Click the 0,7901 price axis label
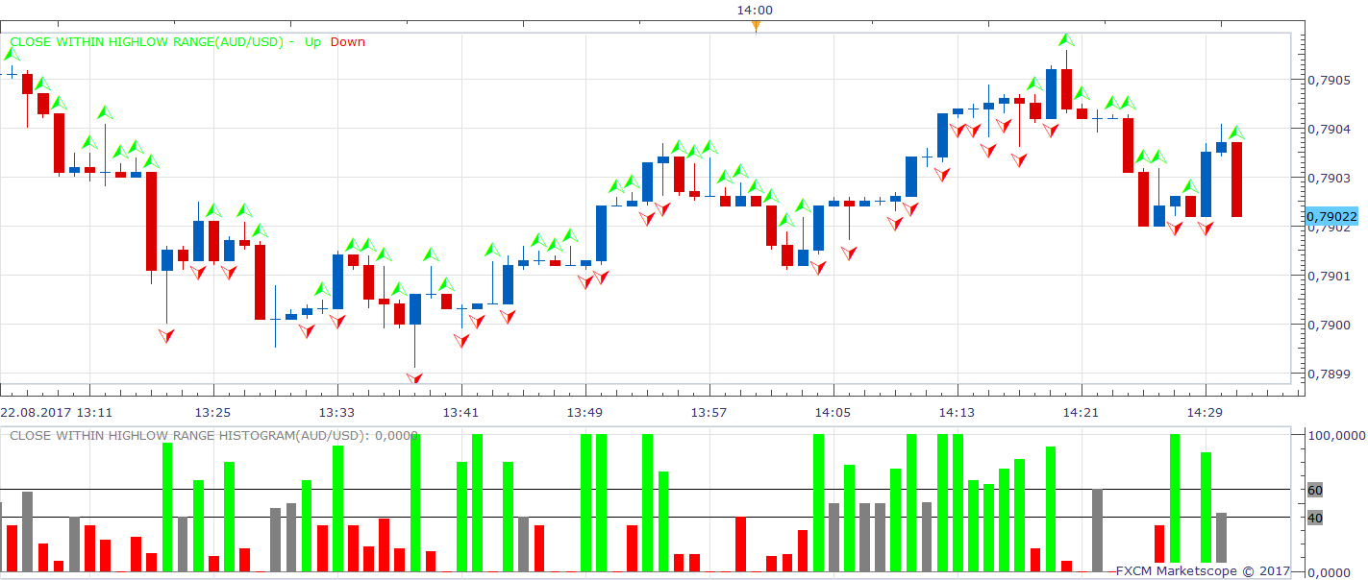This screenshot has width=1368, height=580. click(x=1327, y=278)
